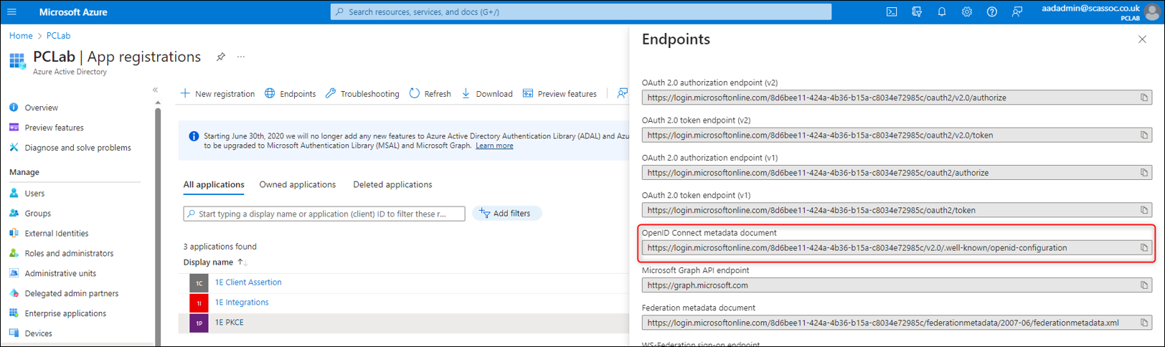This screenshot has width=1165, height=347.
Task: Switch to the Owned applications tab
Action: (297, 185)
